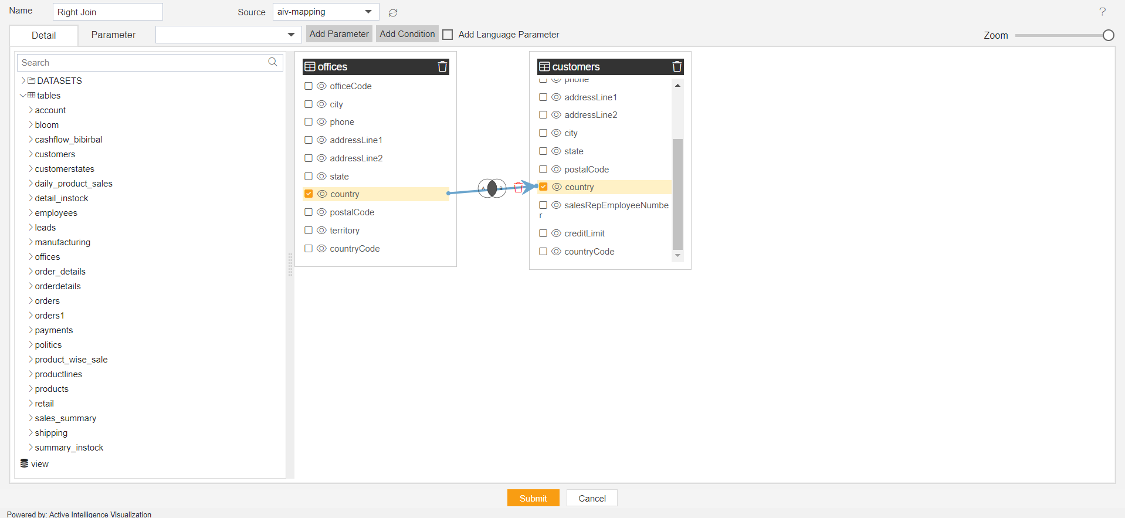Toggle eye icon for offices country field

pyautogui.click(x=322, y=194)
